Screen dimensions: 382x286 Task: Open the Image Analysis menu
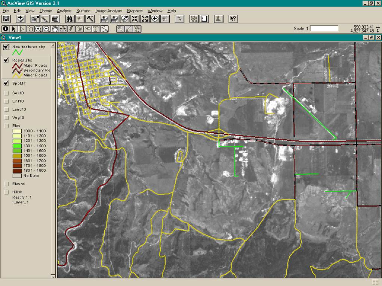tap(108, 11)
